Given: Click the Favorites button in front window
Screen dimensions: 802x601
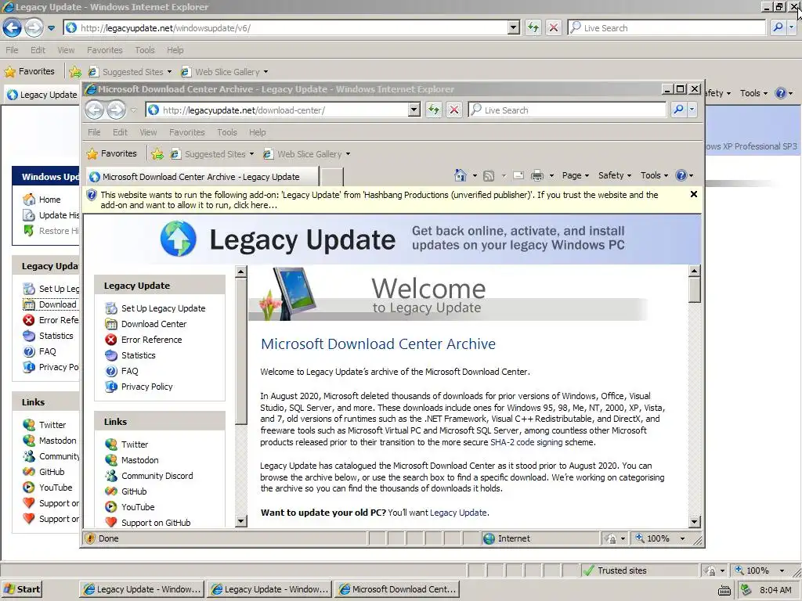Looking at the screenshot, I should click(x=112, y=153).
